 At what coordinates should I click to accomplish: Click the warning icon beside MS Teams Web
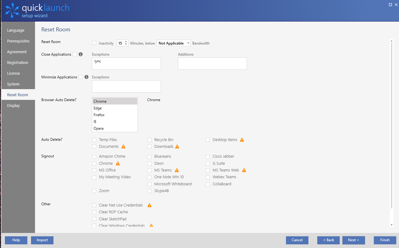pyautogui.click(x=244, y=170)
